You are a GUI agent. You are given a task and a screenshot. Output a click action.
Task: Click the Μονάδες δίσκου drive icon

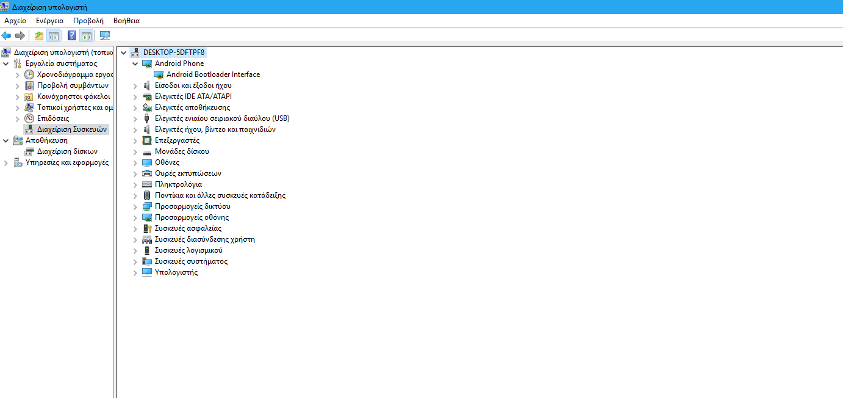(147, 151)
